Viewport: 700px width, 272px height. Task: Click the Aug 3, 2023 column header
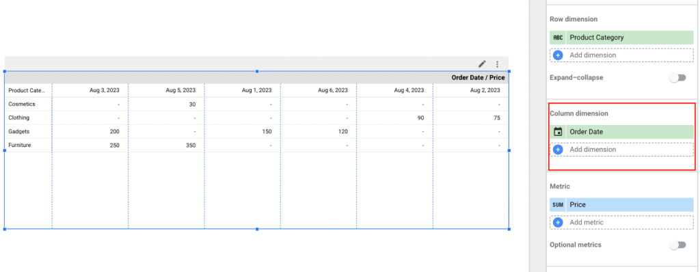click(x=105, y=90)
